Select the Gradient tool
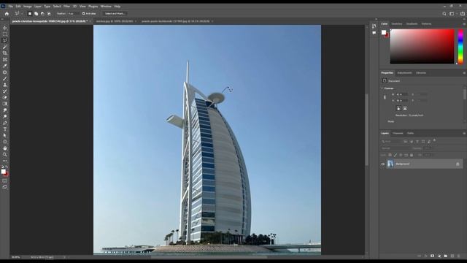This screenshot has width=467, height=263. 5,104
